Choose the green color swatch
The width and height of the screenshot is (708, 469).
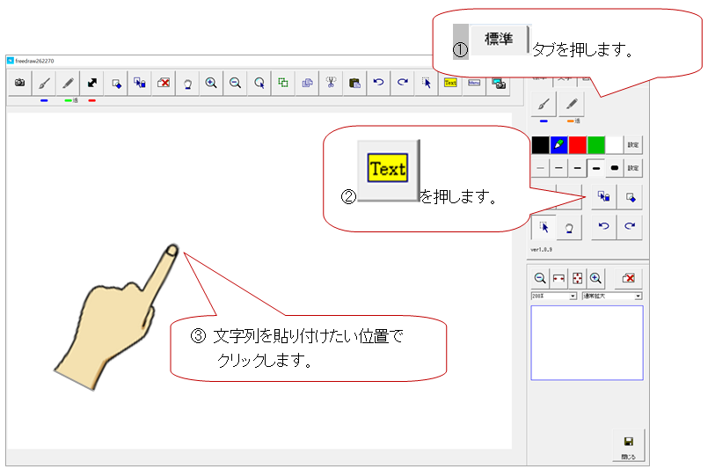tap(596, 144)
